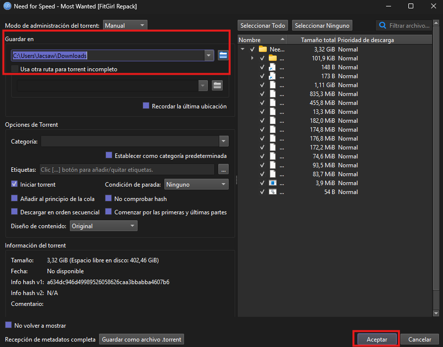
Task: Click Seleccionar Todo button
Action: pyautogui.click(x=263, y=25)
